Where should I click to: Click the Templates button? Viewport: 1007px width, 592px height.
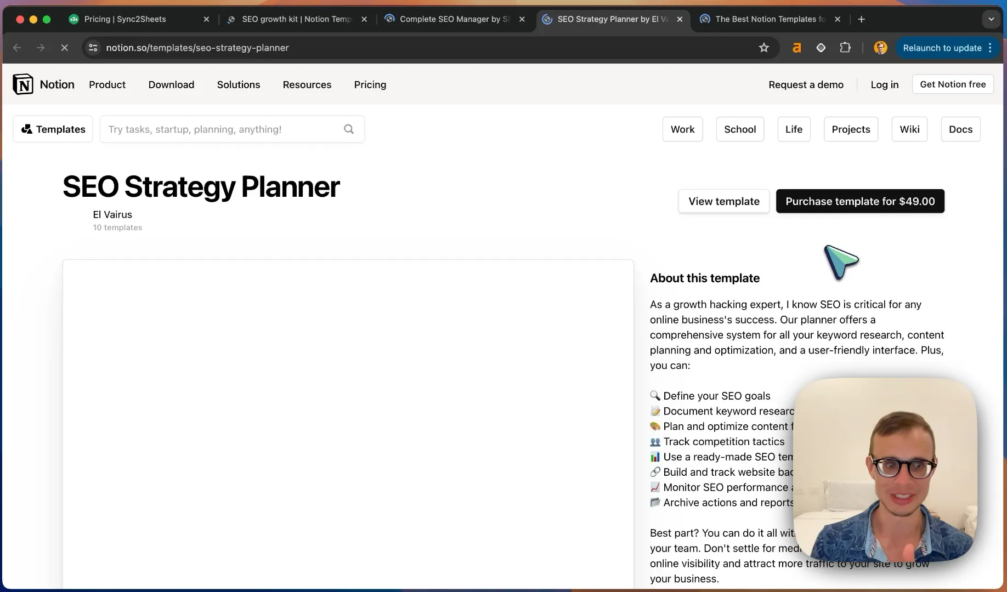point(53,129)
